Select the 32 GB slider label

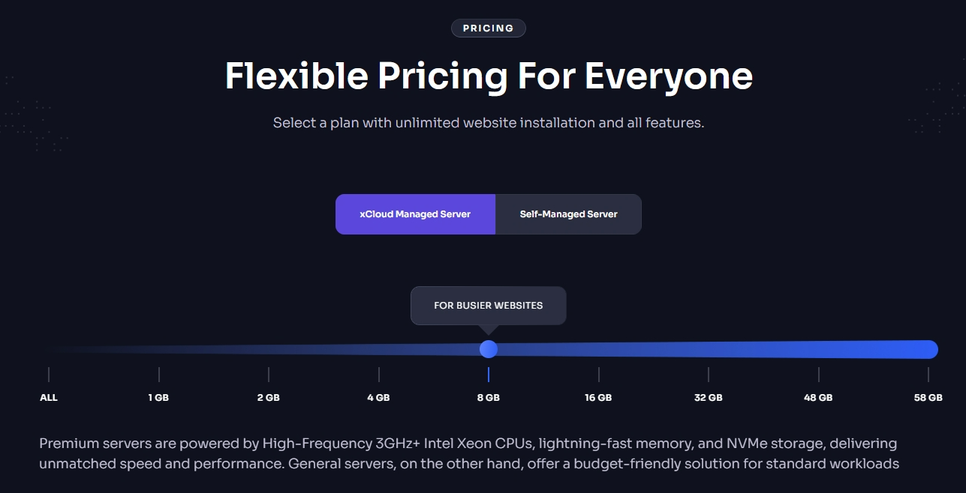pyautogui.click(x=709, y=398)
